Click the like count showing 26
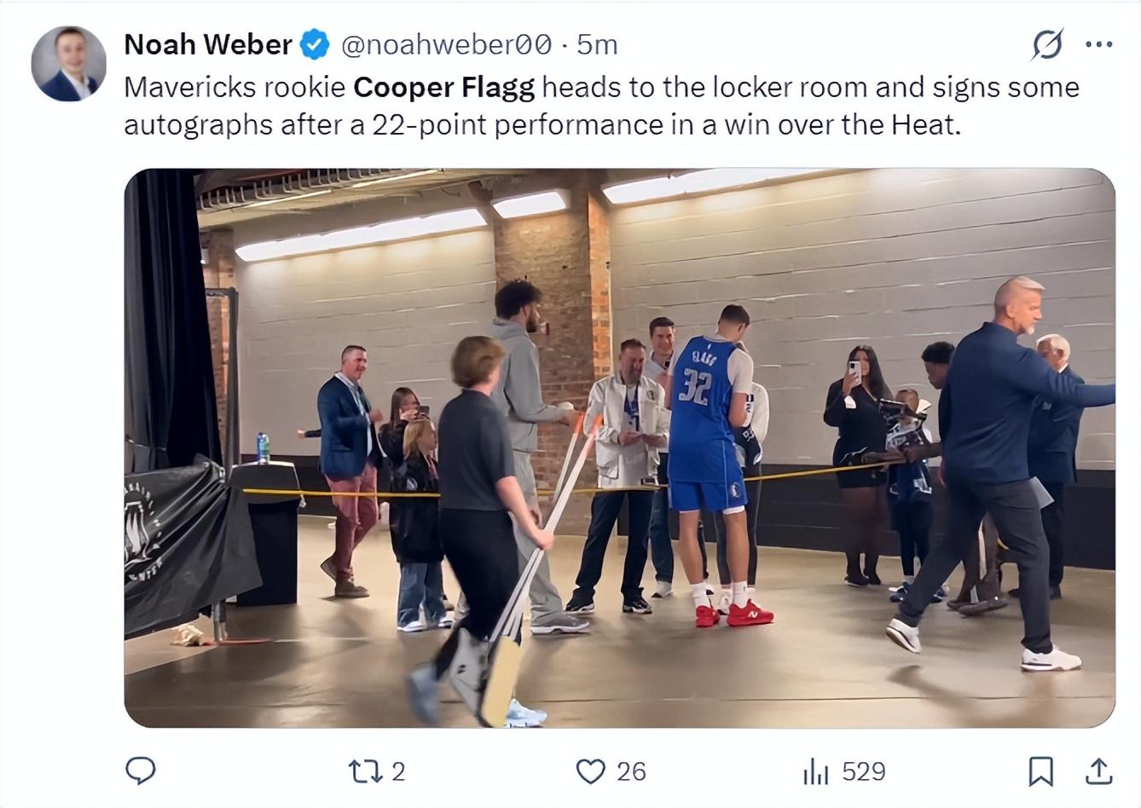 631,771
